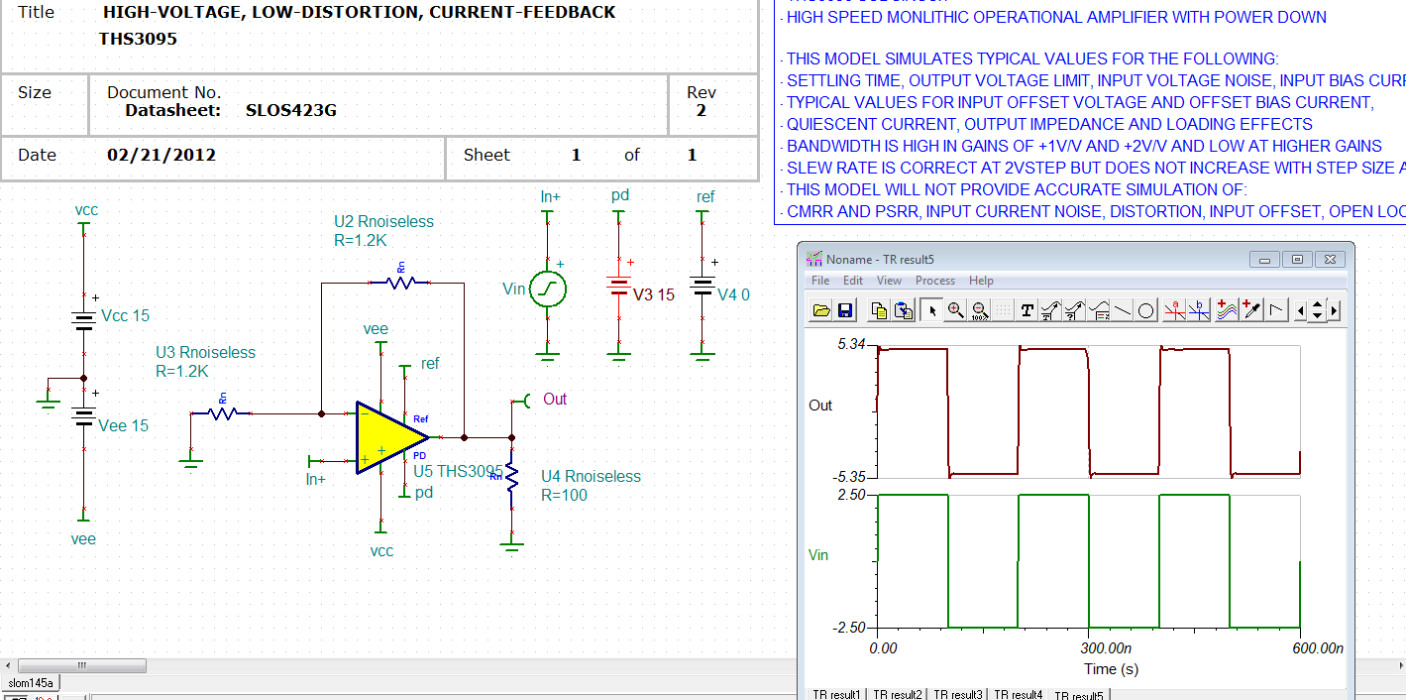Select the circle drawing tool
Screen dimensions: 1406x700
(1145, 310)
